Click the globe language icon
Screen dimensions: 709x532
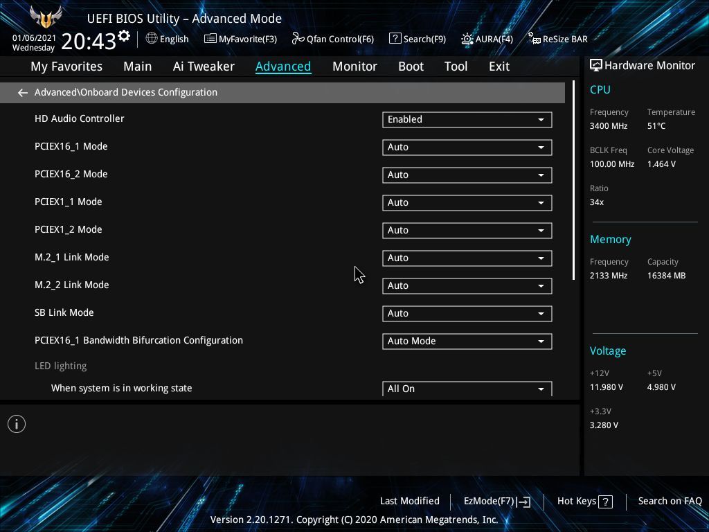152,38
